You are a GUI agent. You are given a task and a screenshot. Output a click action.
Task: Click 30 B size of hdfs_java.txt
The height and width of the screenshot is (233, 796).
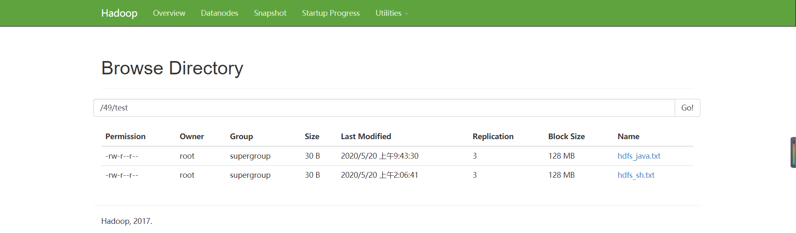[312, 156]
